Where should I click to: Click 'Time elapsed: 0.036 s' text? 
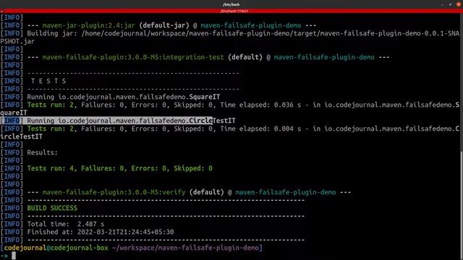coord(260,105)
